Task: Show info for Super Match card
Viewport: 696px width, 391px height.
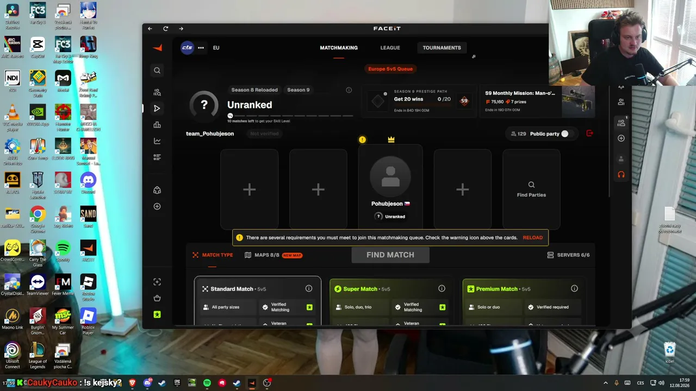Action: (x=442, y=289)
